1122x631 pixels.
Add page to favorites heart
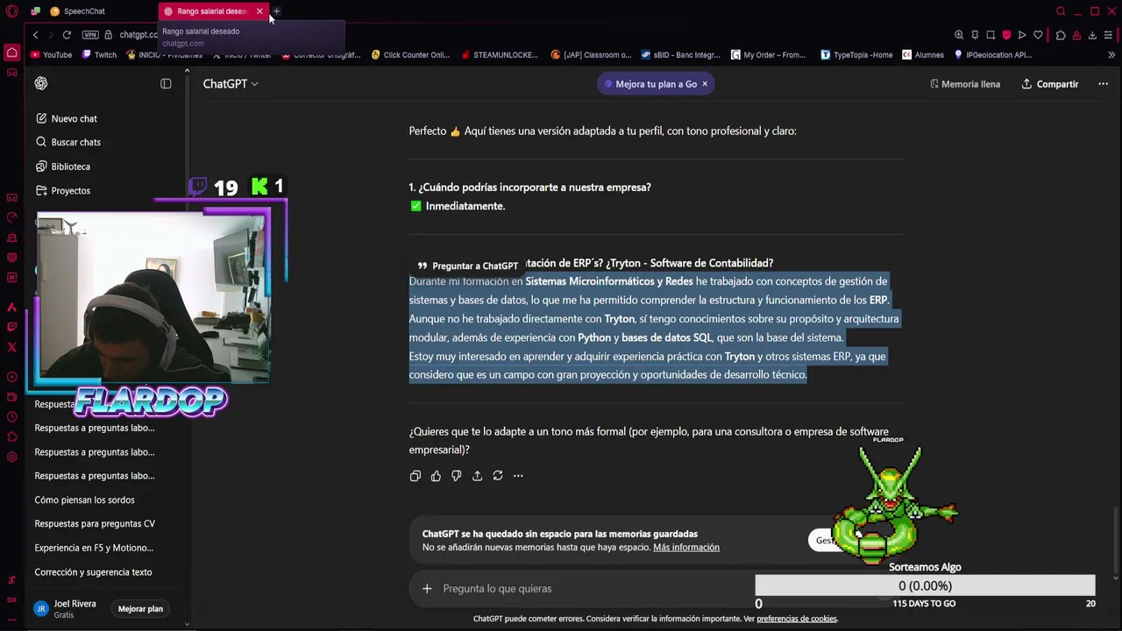tap(1038, 35)
